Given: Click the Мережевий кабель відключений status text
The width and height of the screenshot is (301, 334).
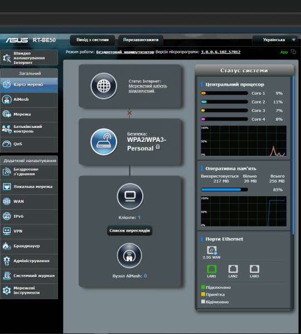Looking at the screenshot, I should point(148,89).
